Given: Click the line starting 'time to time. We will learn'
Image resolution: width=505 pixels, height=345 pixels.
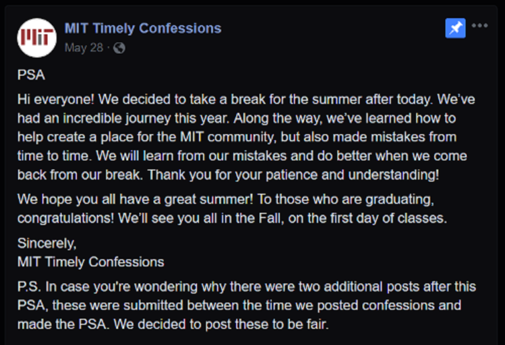Looking at the screenshot, I should (242, 156).
